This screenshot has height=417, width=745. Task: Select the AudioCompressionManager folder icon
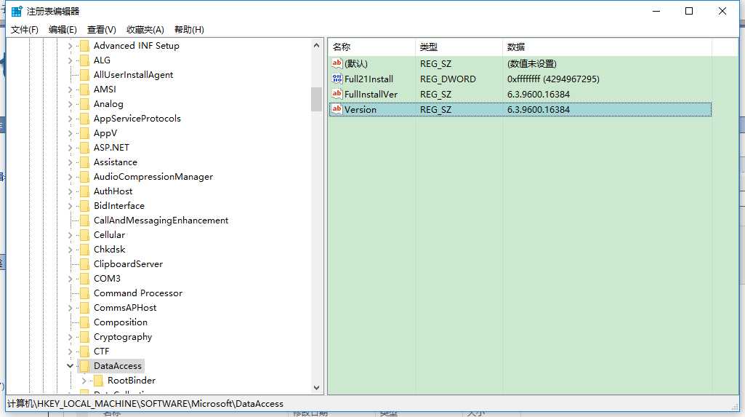tap(84, 177)
